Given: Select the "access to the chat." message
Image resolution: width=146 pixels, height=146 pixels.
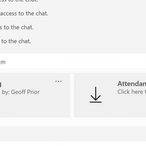Looking at the screenshot, I should [x=24, y=13].
